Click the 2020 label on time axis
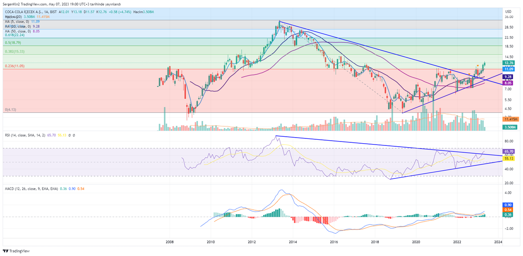 tap(416, 241)
